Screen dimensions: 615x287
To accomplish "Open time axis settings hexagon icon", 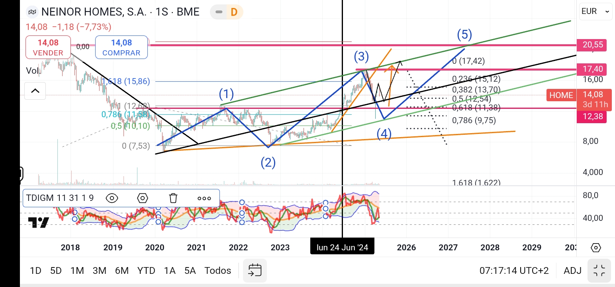I will click(x=595, y=248).
